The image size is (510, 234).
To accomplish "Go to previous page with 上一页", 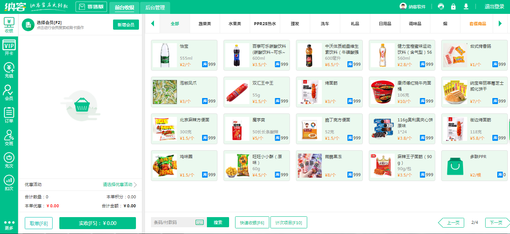I will 452,223.
